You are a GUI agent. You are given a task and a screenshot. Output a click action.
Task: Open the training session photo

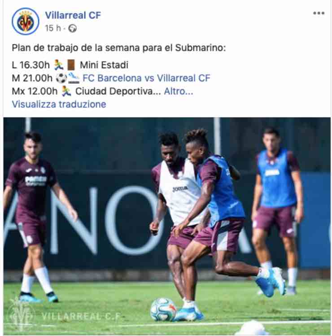click(x=167, y=226)
